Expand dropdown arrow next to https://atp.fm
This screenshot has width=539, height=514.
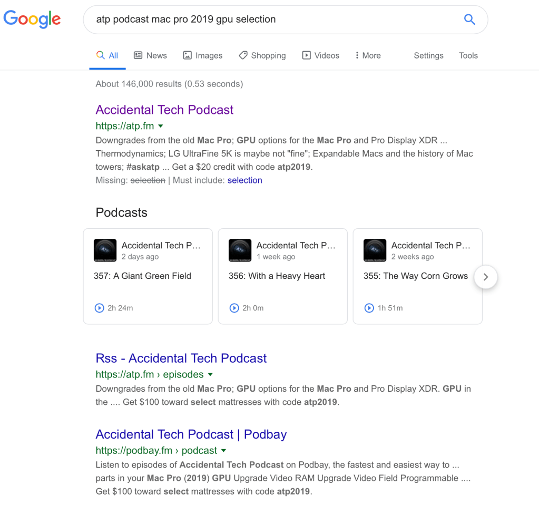pos(161,126)
